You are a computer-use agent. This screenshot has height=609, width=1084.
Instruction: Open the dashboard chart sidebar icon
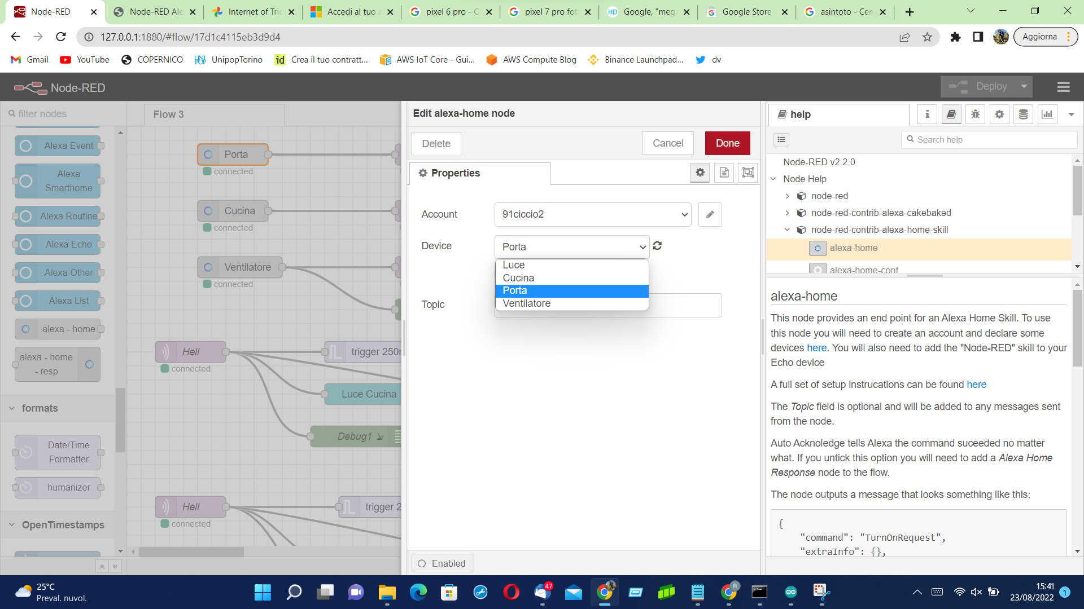coord(1047,114)
